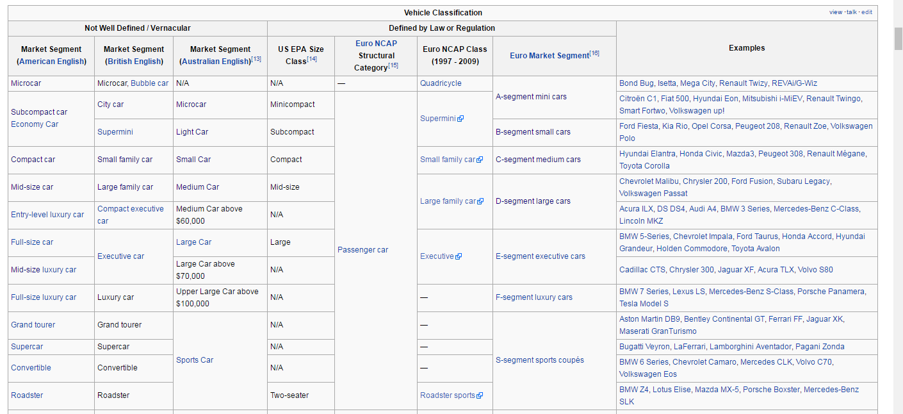The height and width of the screenshot is (414, 903).
Task: Open the Small Car link
Action: (x=193, y=160)
